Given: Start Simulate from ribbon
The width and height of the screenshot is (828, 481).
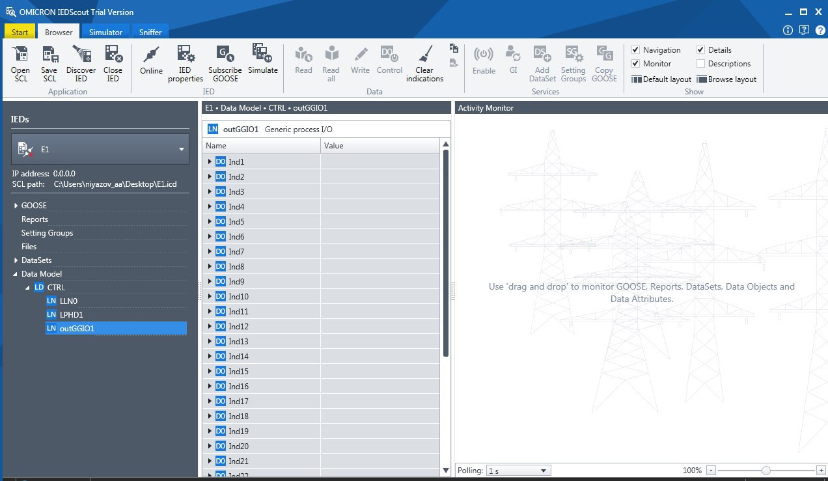Looking at the screenshot, I should 262,60.
